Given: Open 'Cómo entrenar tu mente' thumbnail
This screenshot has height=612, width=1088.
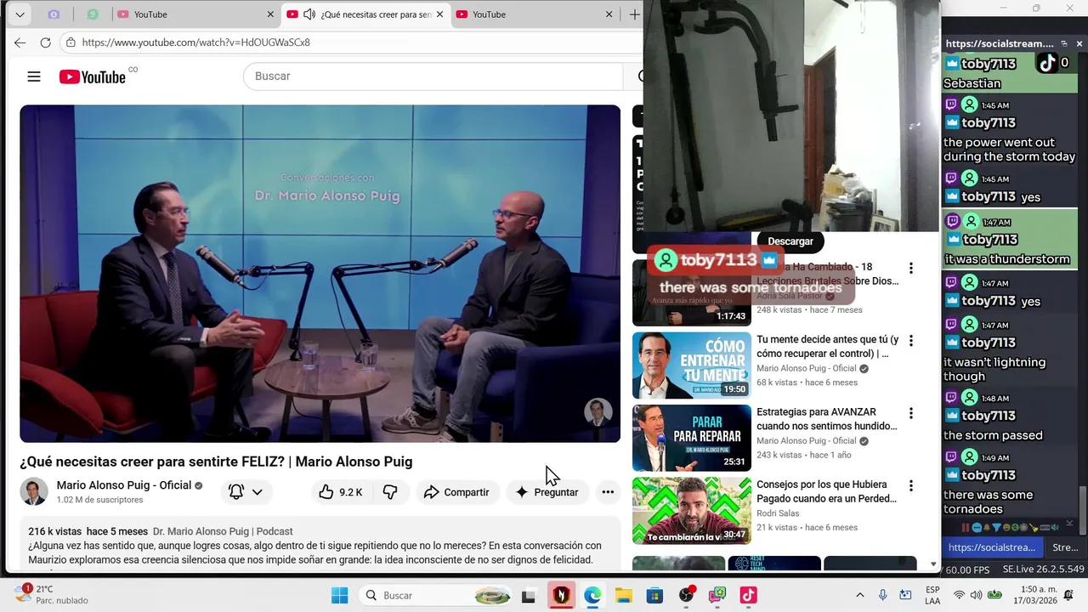Looking at the screenshot, I should point(692,365).
